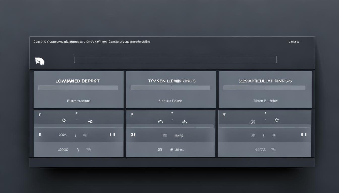Expand the dropdown next to the top-right counter

point(302,41)
